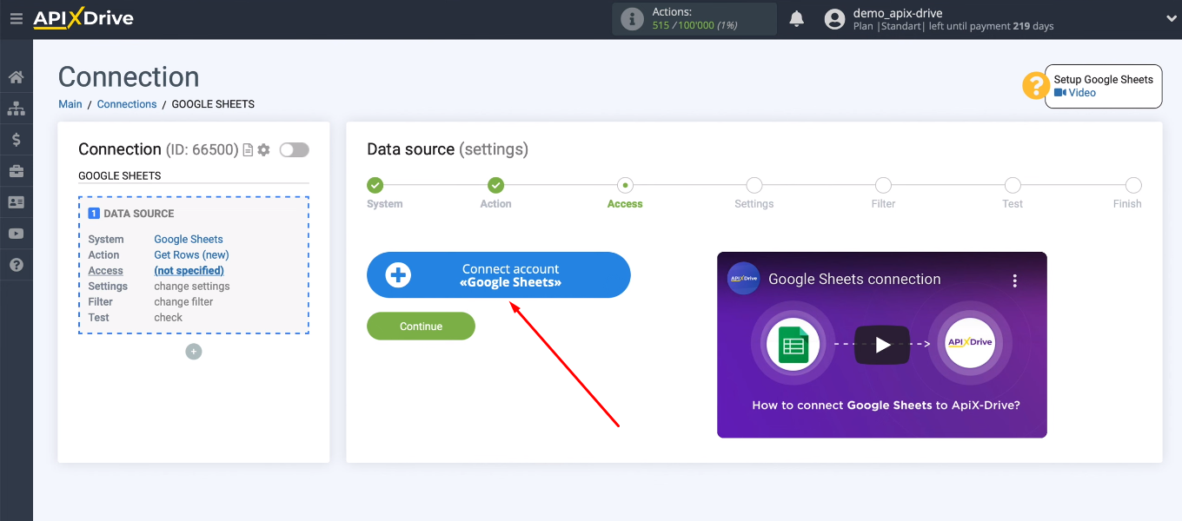Screen dimensions: 1182x521
Task: Click the notification bell icon
Action: click(796, 18)
